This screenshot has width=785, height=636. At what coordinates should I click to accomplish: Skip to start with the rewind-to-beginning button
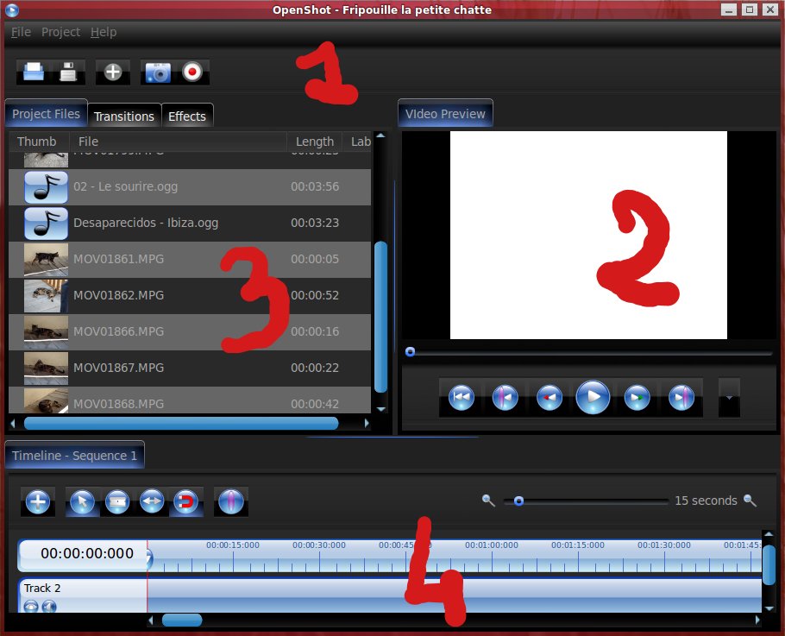pyautogui.click(x=462, y=398)
